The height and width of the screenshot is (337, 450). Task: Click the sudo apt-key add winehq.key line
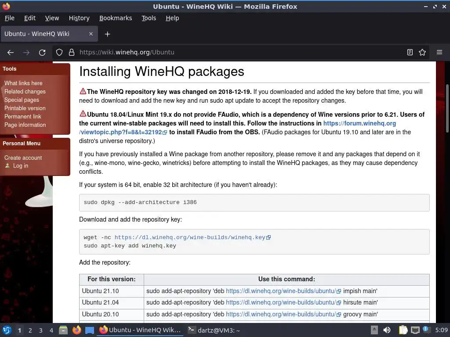click(130, 246)
